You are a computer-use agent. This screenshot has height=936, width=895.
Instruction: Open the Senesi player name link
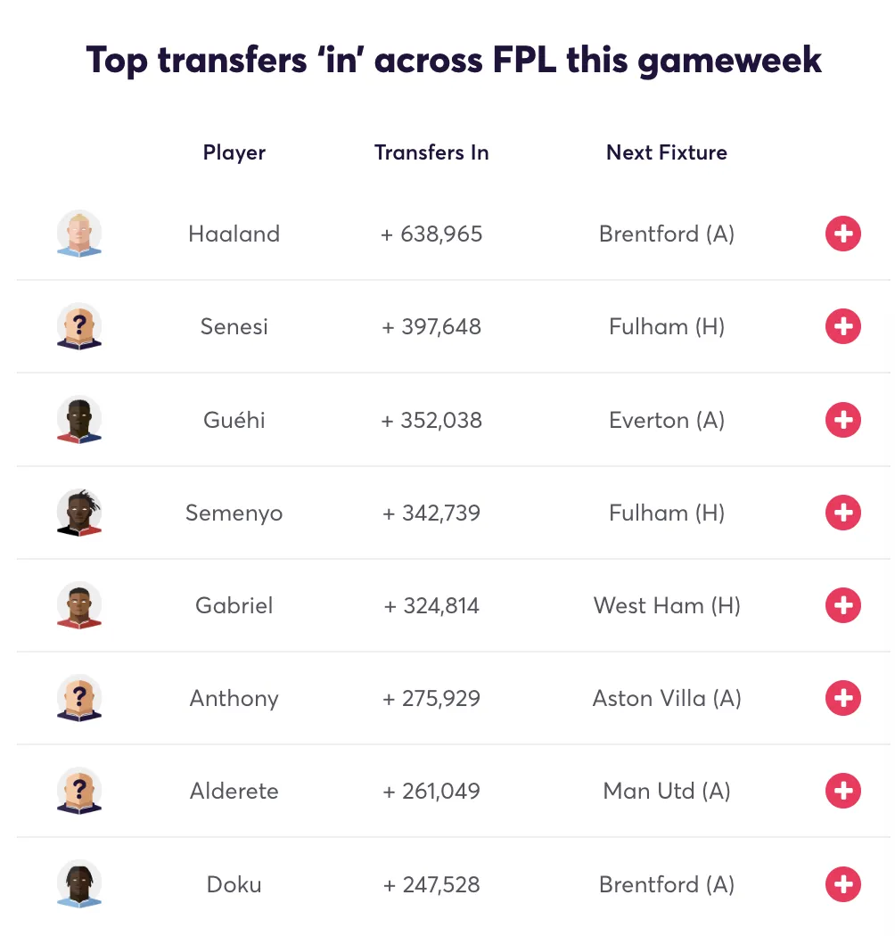pyautogui.click(x=234, y=327)
